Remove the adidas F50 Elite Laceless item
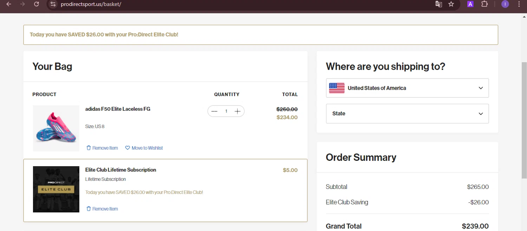527x231 pixels. (102, 148)
